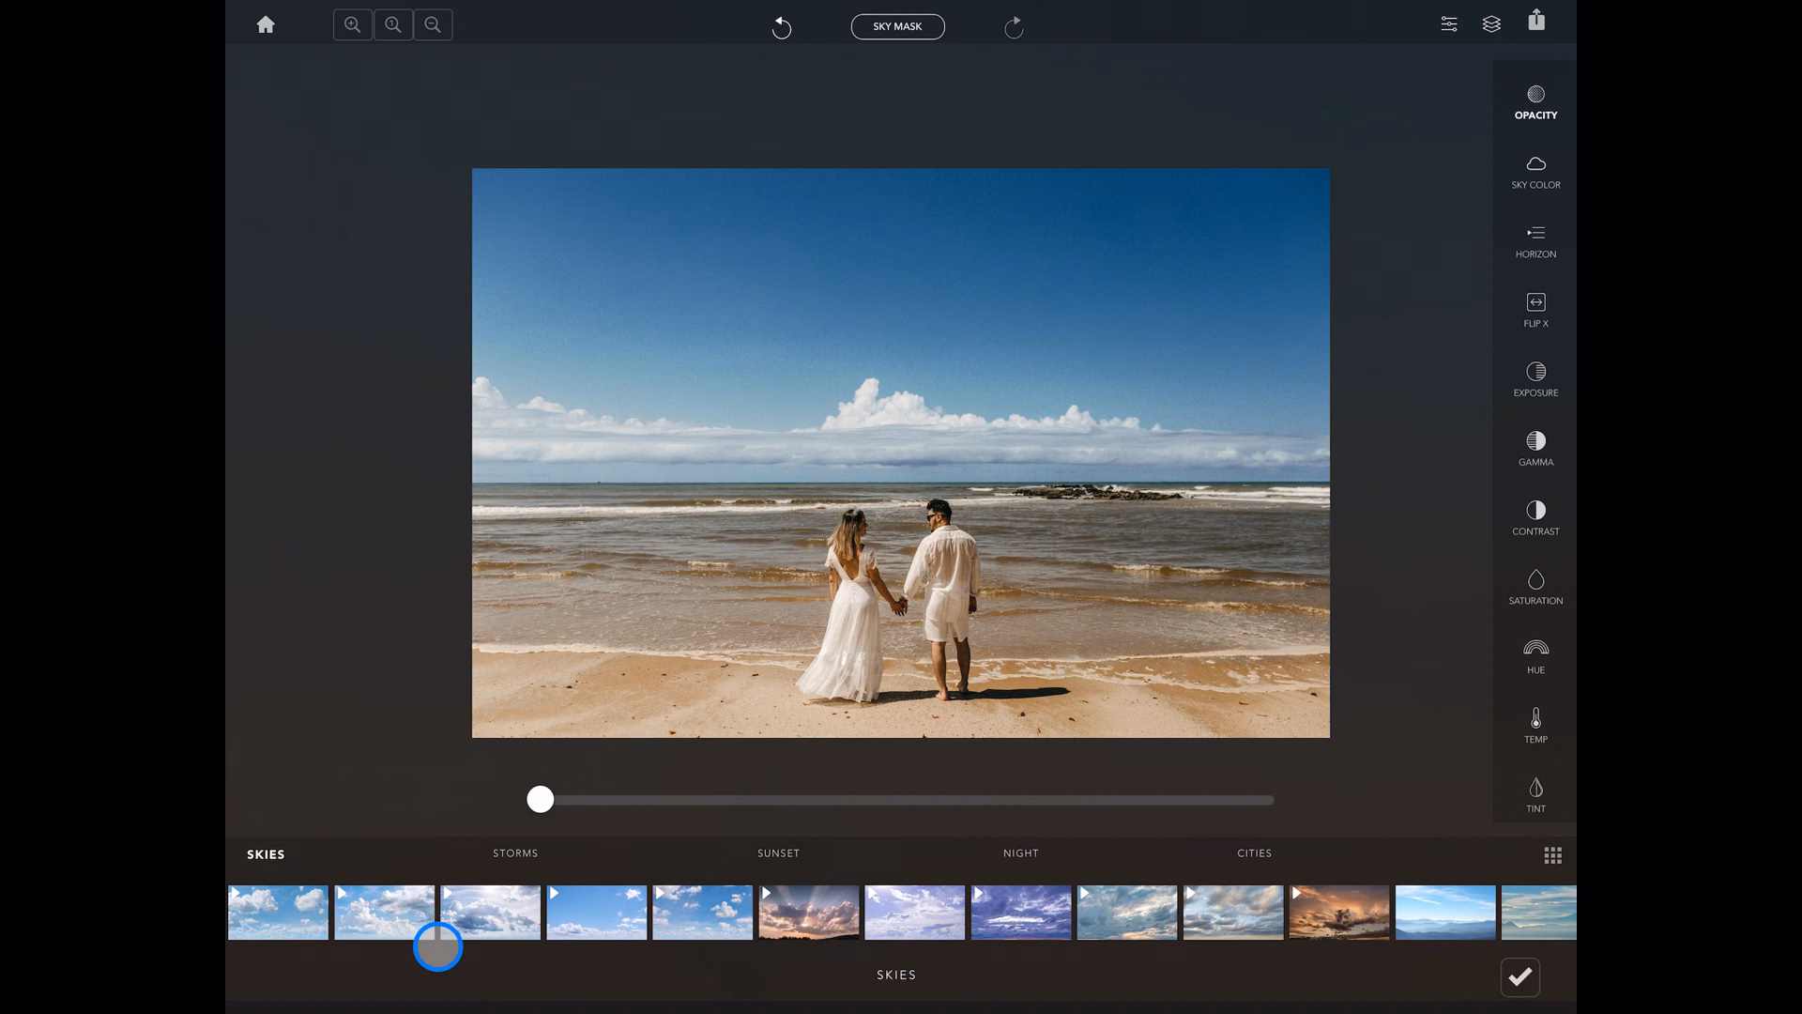Select the Horizon adjustment
Screen dimensions: 1802x1014
click(x=1535, y=241)
